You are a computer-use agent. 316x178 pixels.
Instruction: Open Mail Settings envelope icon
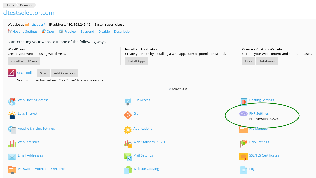pos(128,157)
